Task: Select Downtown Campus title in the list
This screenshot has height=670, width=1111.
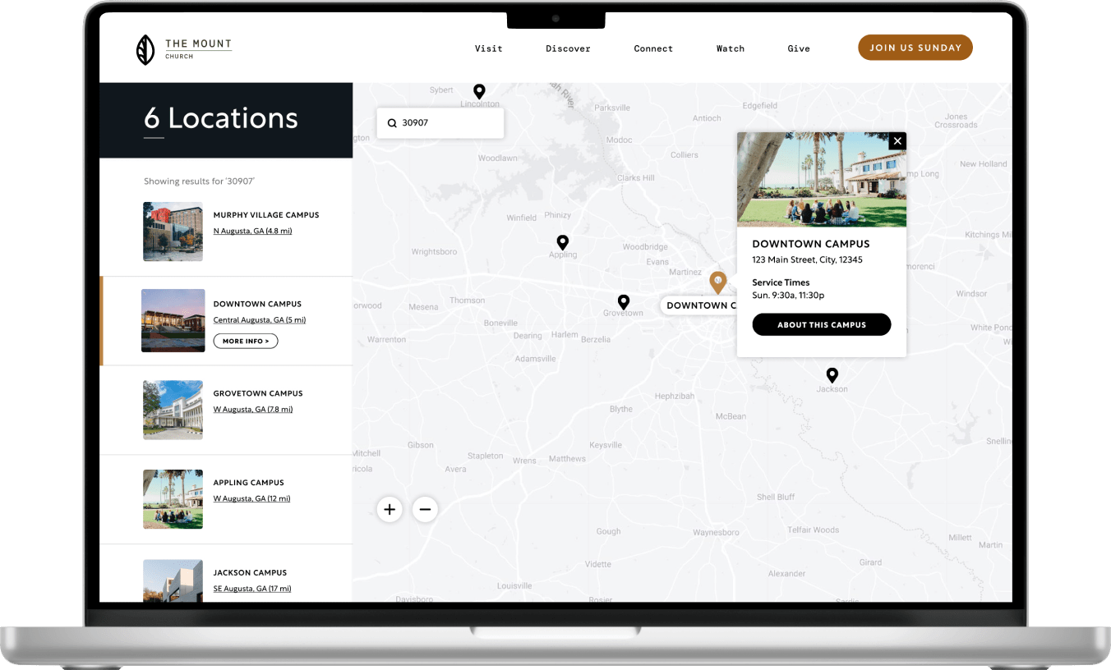Action: [x=257, y=304]
